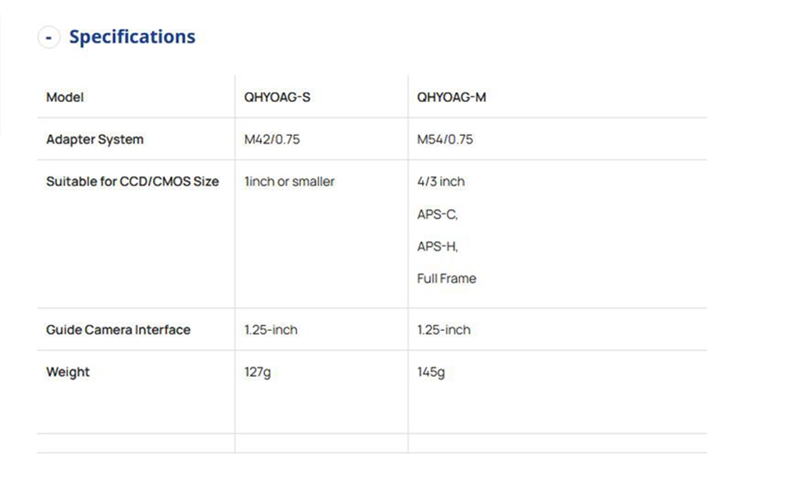Click the 4/3 inch text
Viewport: 790px width, 488px height.
[x=440, y=181]
